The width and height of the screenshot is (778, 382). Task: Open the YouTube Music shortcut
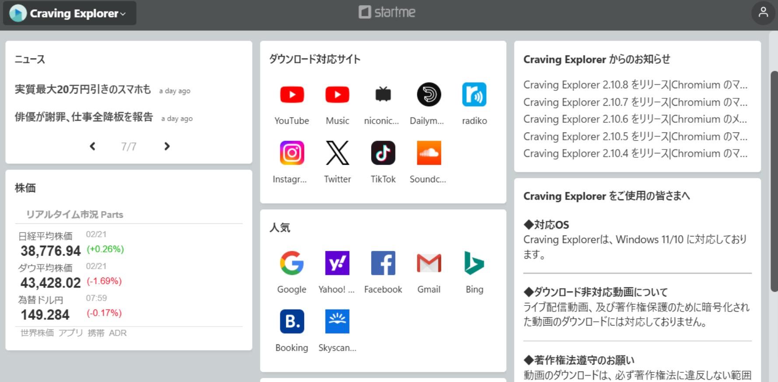point(337,94)
